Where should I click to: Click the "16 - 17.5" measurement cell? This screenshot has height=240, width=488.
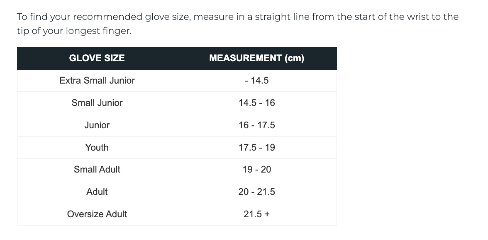pyautogui.click(x=256, y=125)
